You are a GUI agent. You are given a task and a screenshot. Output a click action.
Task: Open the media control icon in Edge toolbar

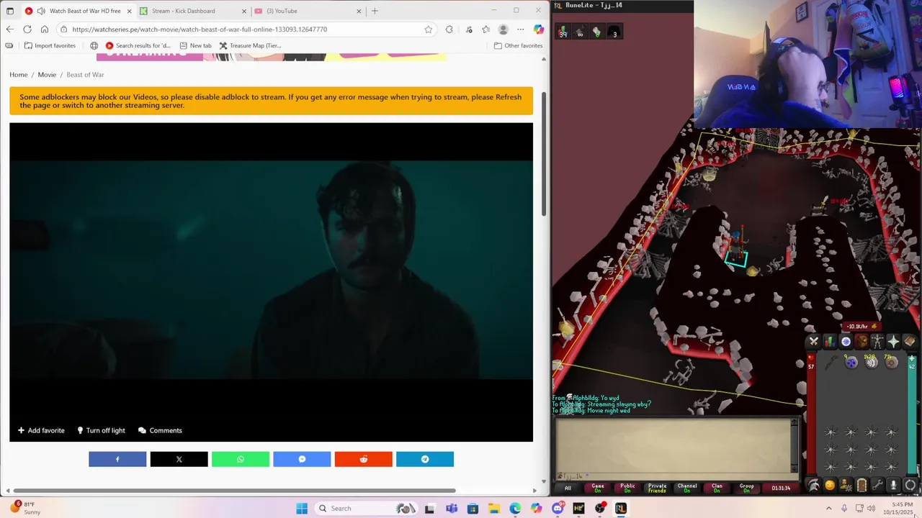469,29
